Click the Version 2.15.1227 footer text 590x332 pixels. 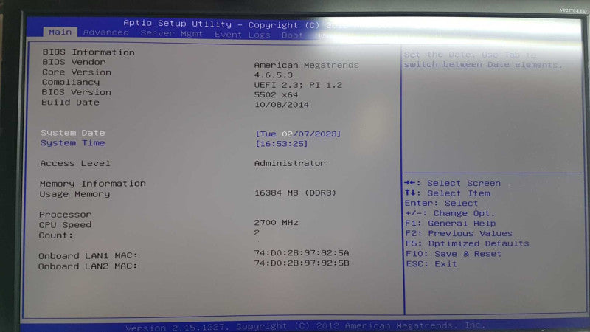pos(305,325)
